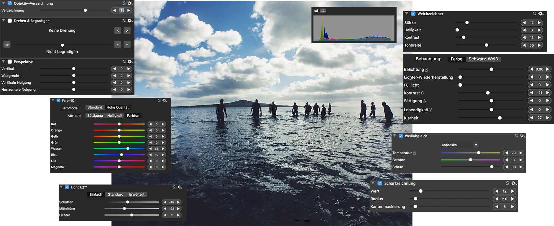Select Hohe Qualität color model
The height and width of the screenshot is (226, 554).
118,107
